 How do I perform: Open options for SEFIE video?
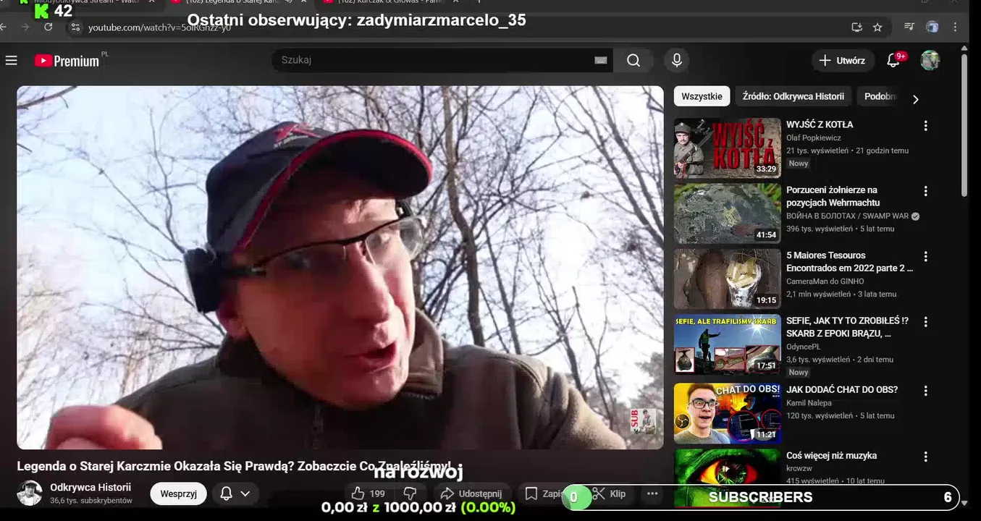coord(925,321)
